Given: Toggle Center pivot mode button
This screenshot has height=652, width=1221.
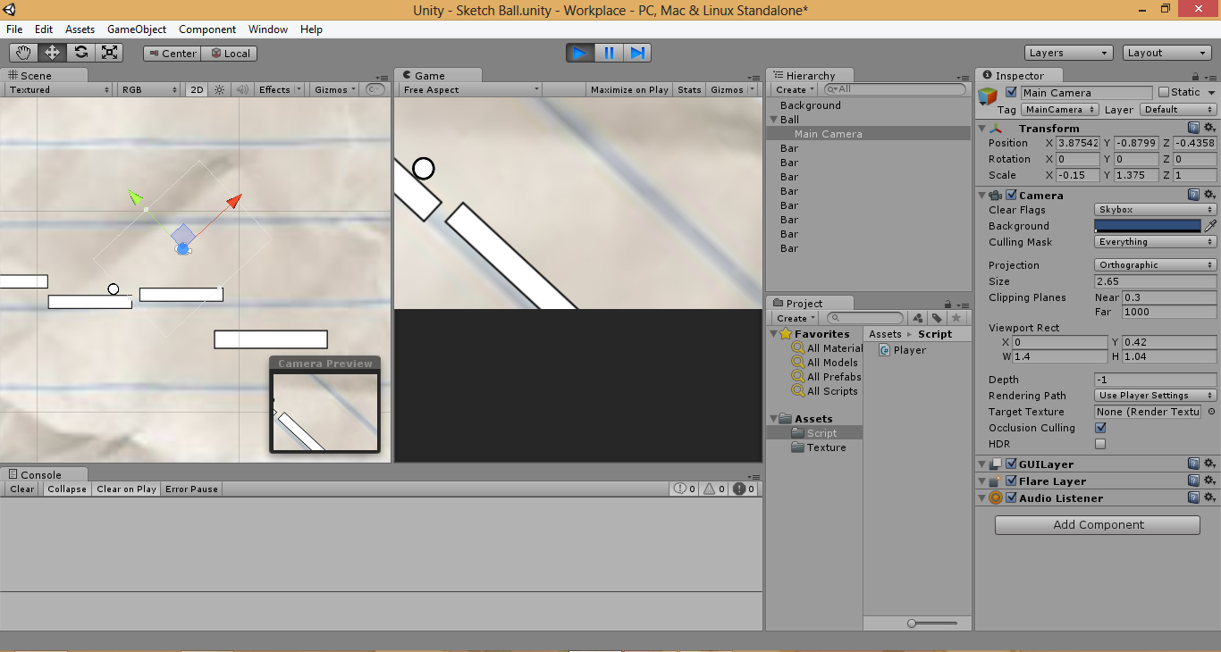Looking at the screenshot, I should 172,54.
